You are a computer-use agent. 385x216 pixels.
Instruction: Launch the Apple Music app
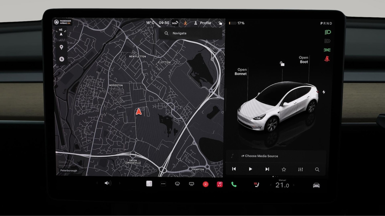220,184
